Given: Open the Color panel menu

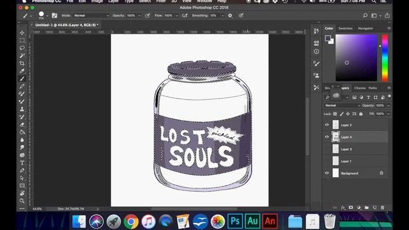Looking at the screenshot, I should coord(389,28).
